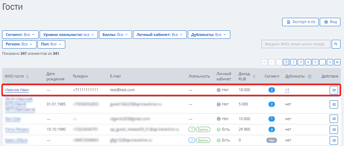Go to page 5
Screen dimensions: 344x146
point(315,62)
